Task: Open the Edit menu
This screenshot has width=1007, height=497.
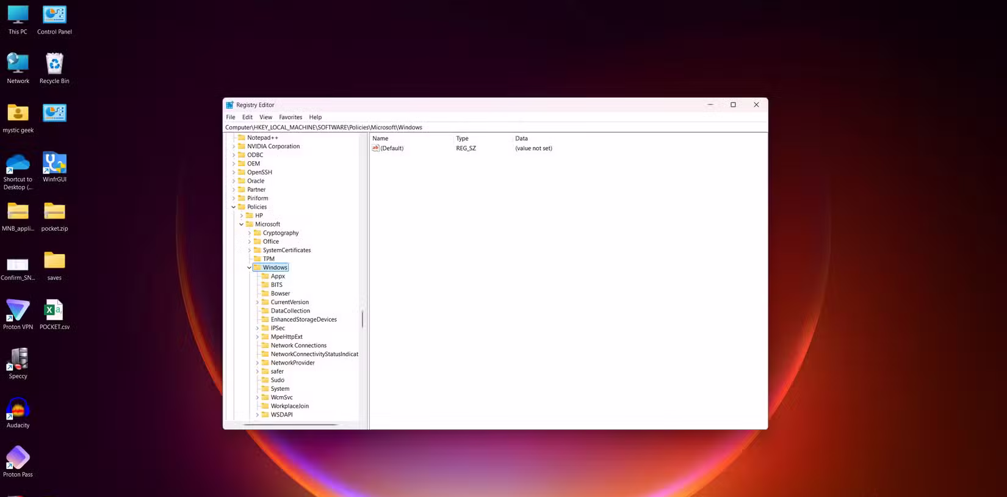Action: [247, 117]
